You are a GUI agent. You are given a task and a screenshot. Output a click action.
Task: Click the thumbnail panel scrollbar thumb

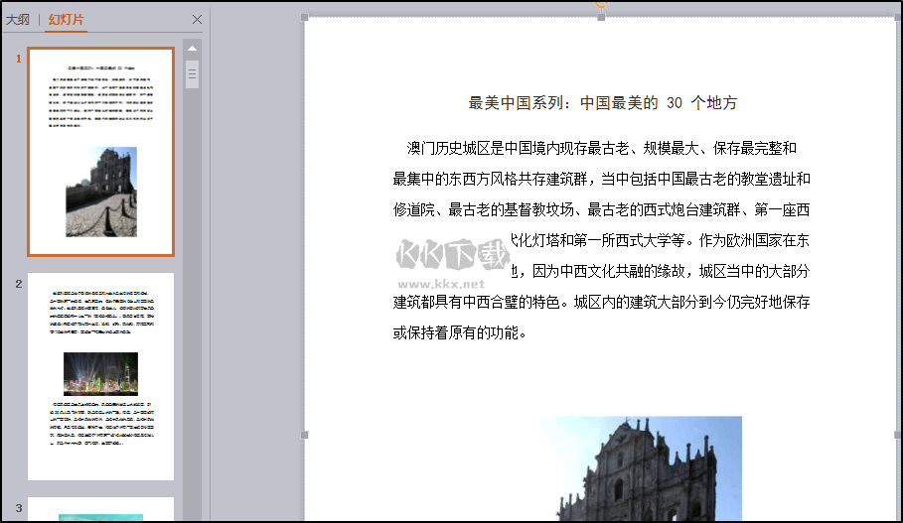193,74
